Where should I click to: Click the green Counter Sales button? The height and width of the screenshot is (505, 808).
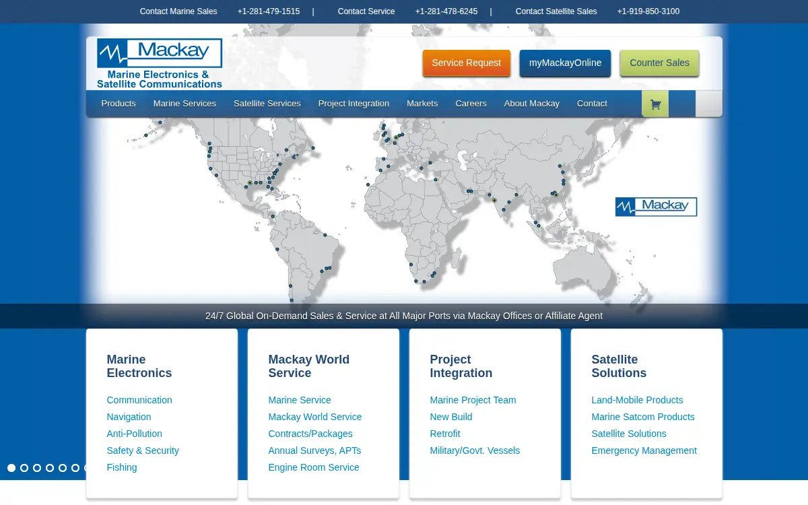[x=659, y=63]
